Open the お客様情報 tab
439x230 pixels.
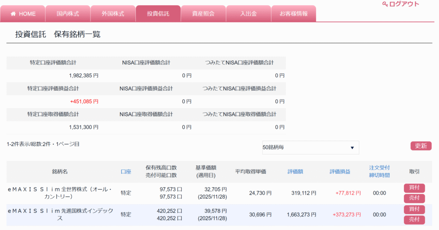coord(294,14)
